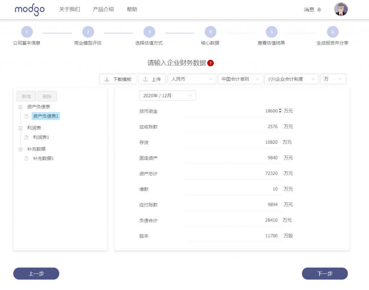This screenshot has width=369, height=290.
Task: Click step 5 查看估值结果 circle
Action: 271,32
